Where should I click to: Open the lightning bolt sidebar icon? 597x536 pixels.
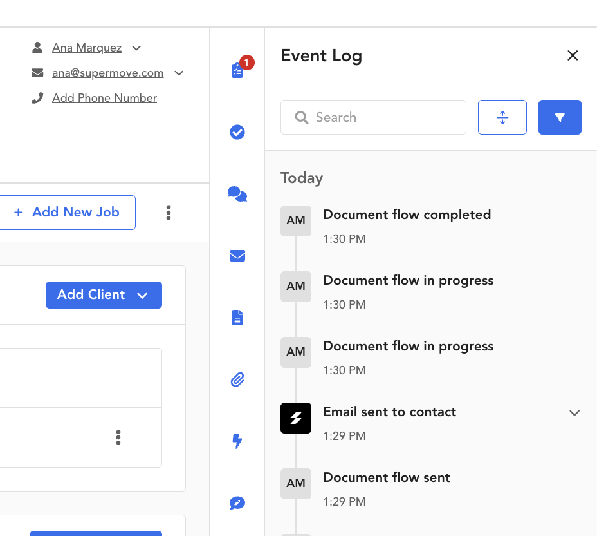coord(237,441)
